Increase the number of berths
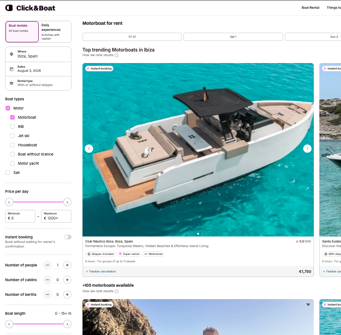This screenshot has height=335, width=341. tap(67, 295)
